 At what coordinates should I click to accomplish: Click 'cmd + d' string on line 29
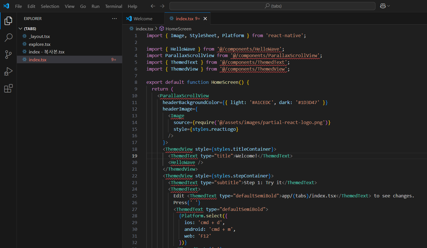210,223
